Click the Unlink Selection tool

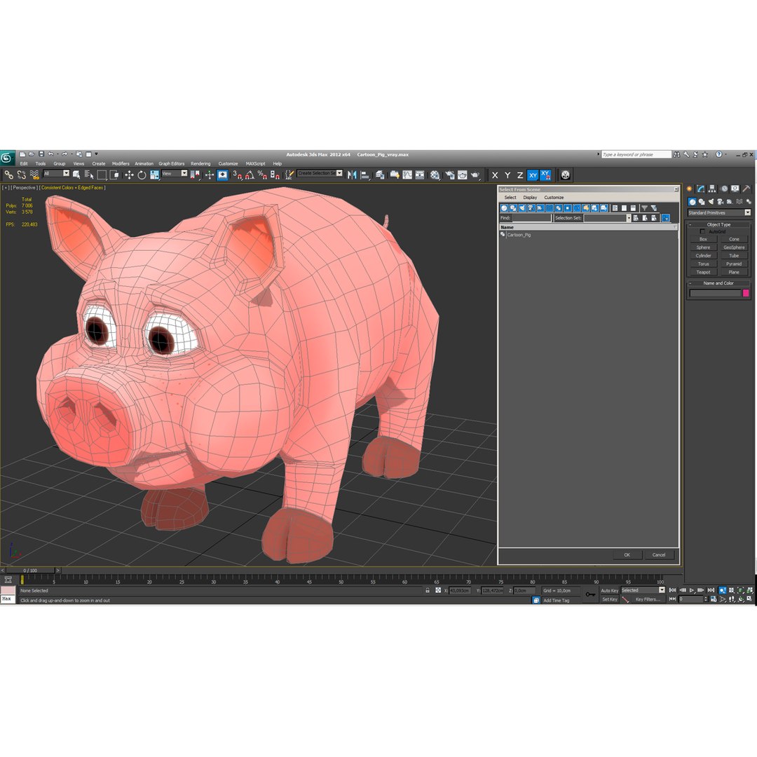point(21,175)
